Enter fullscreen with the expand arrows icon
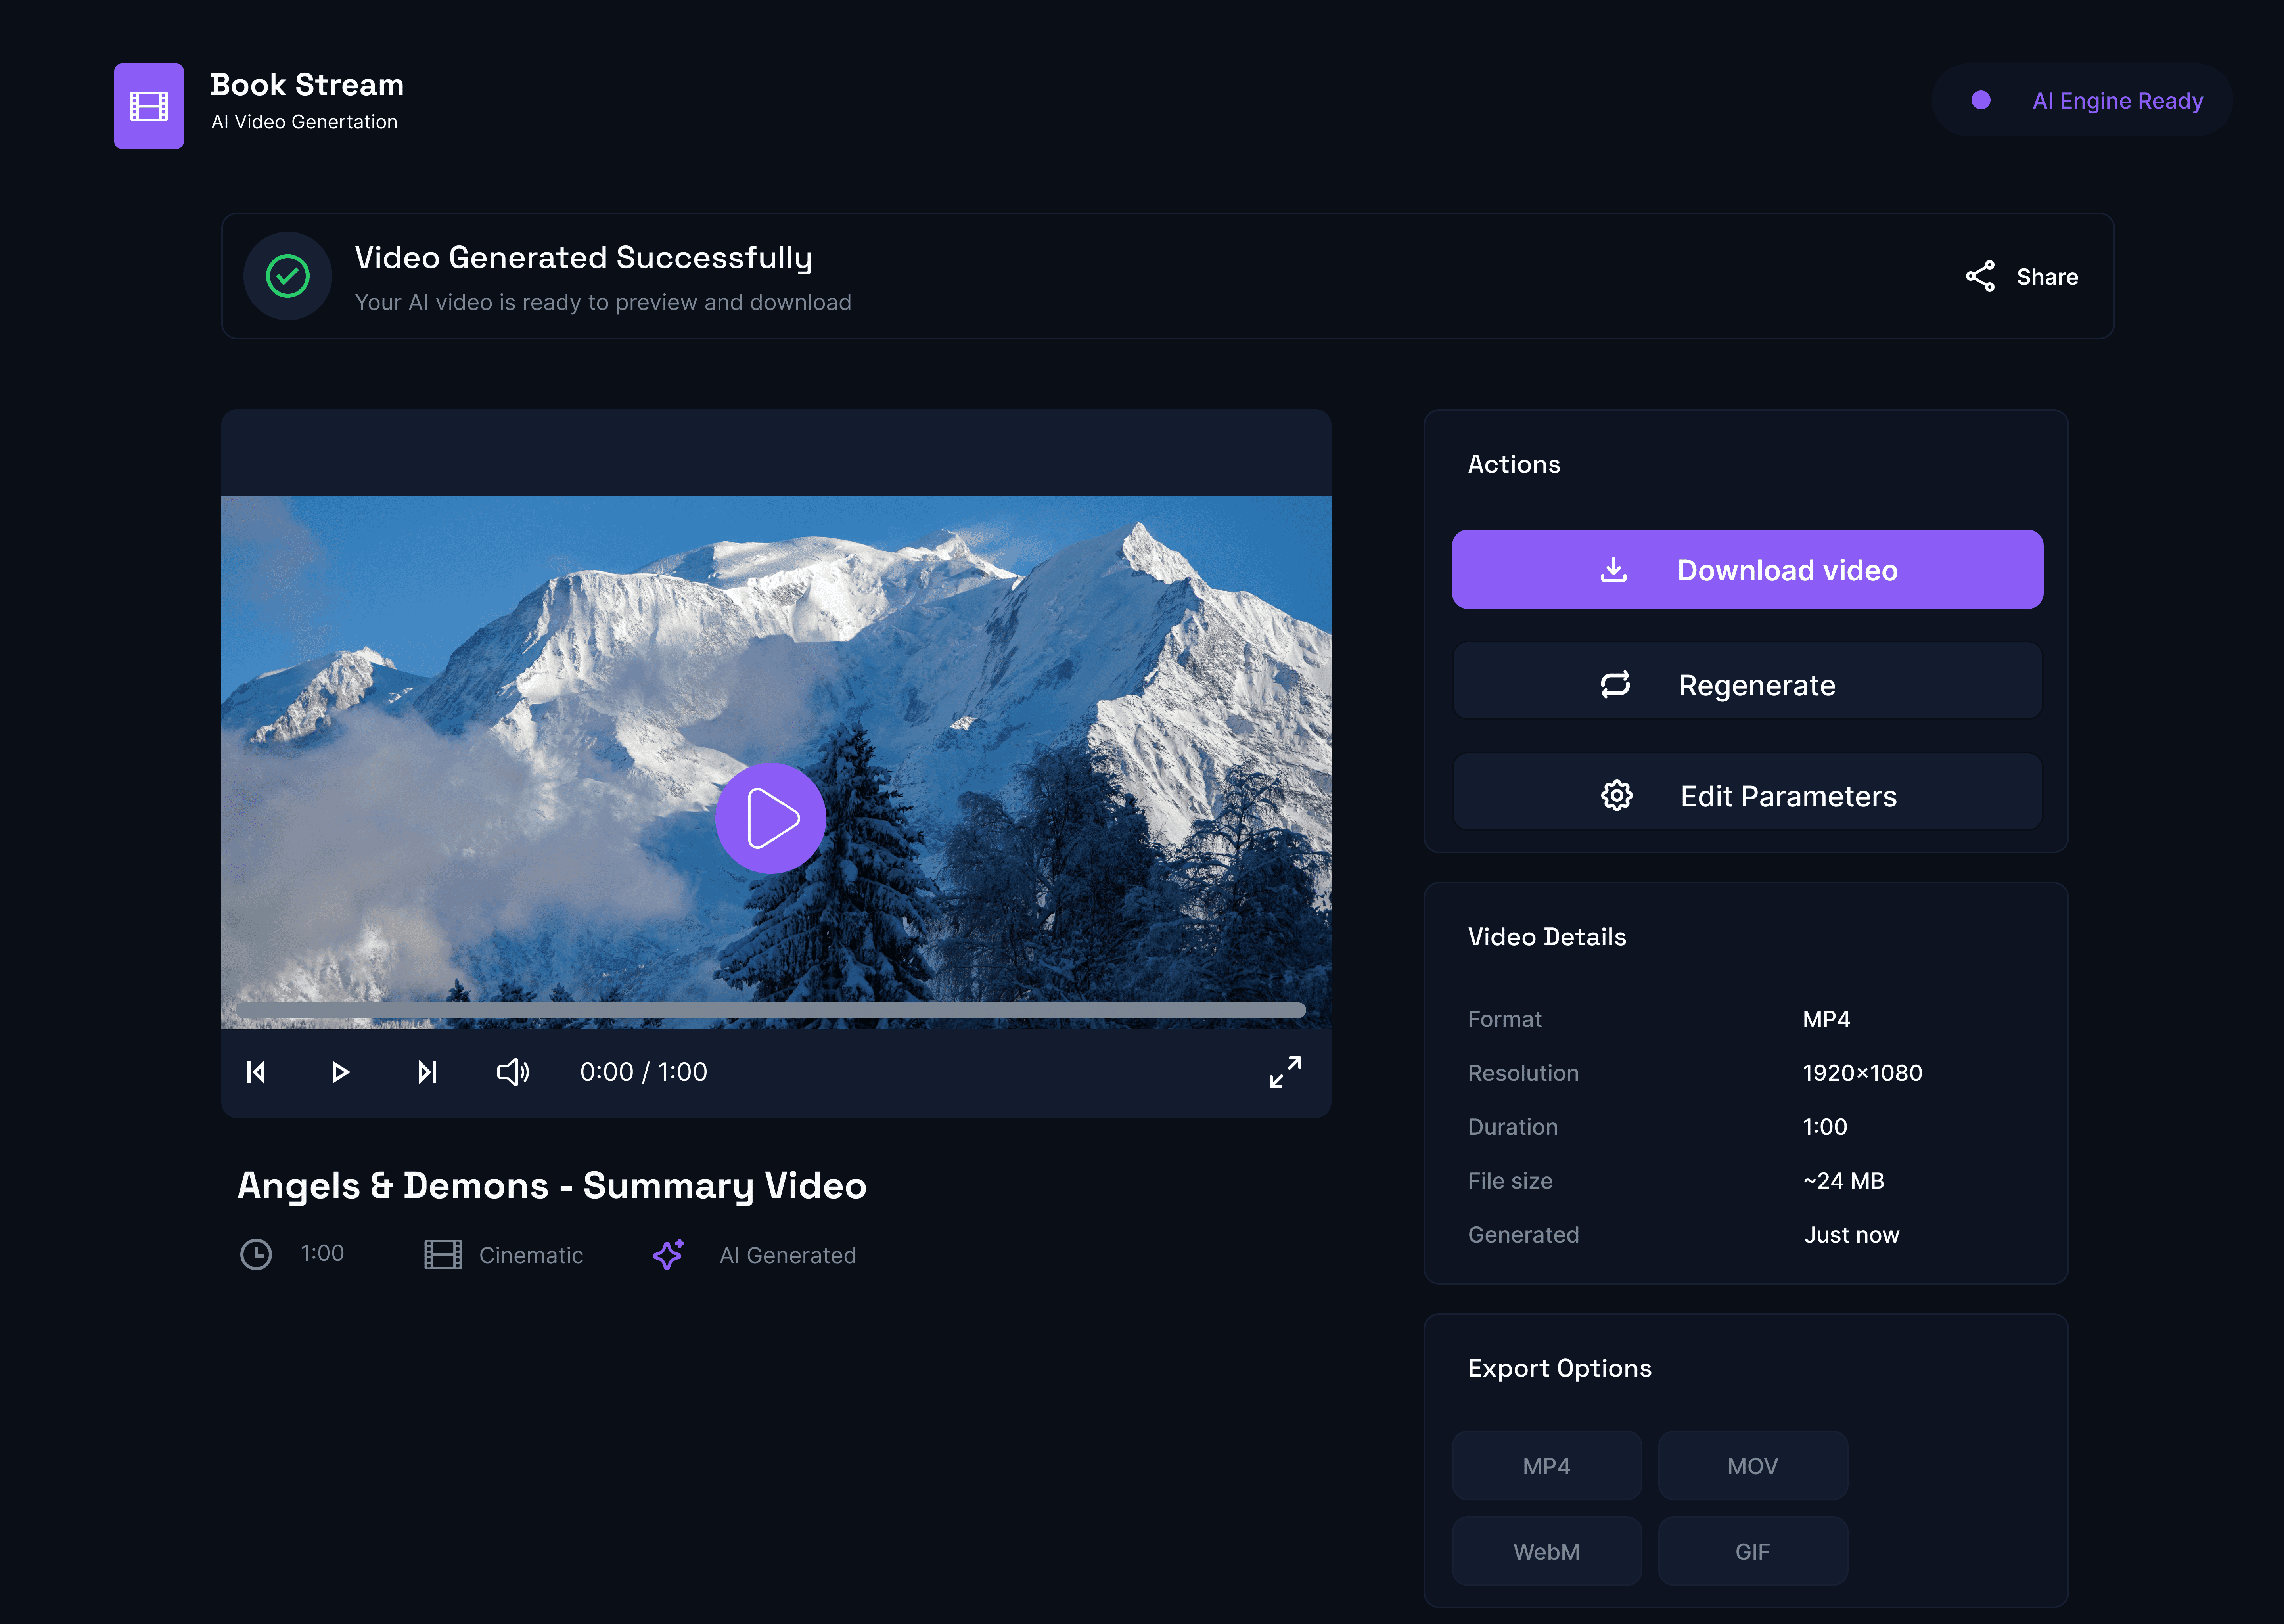2284x1624 pixels. pyautogui.click(x=1285, y=1072)
